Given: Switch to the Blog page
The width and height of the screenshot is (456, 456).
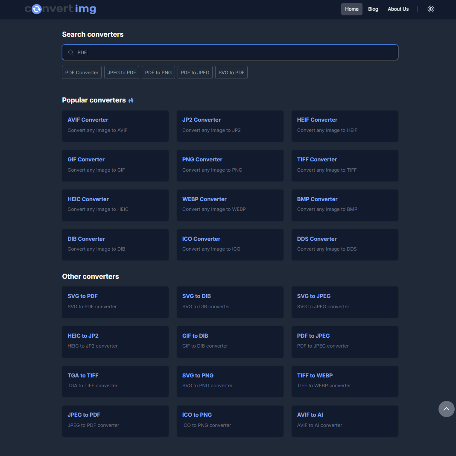Looking at the screenshot, I should click(373, 9).
